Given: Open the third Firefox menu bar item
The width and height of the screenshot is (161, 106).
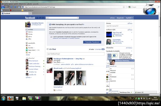Looking at the screenshot, I should point(11,4).
